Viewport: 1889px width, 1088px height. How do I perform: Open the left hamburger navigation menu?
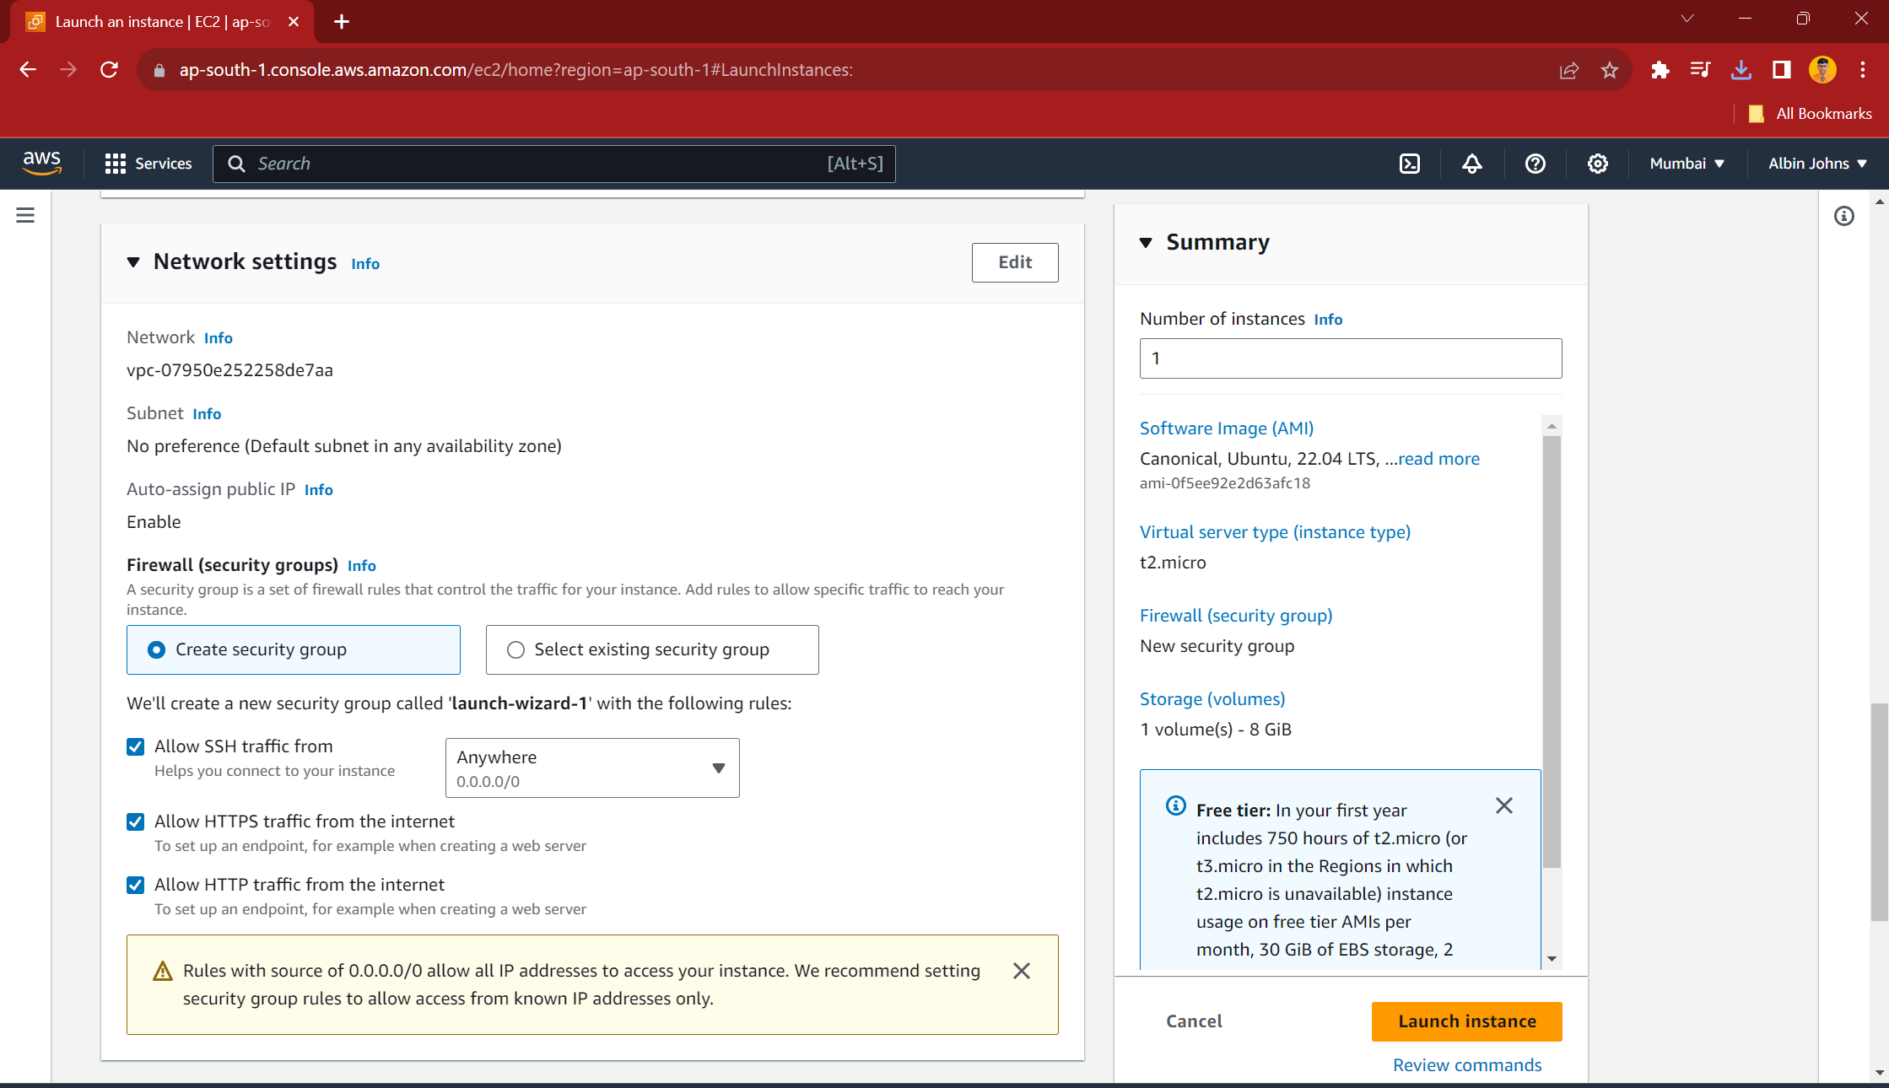[x=25, y=216]
